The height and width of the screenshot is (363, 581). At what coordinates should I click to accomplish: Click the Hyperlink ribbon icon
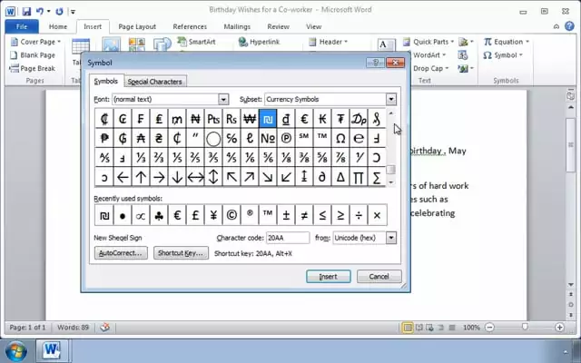tap(259, 42)
